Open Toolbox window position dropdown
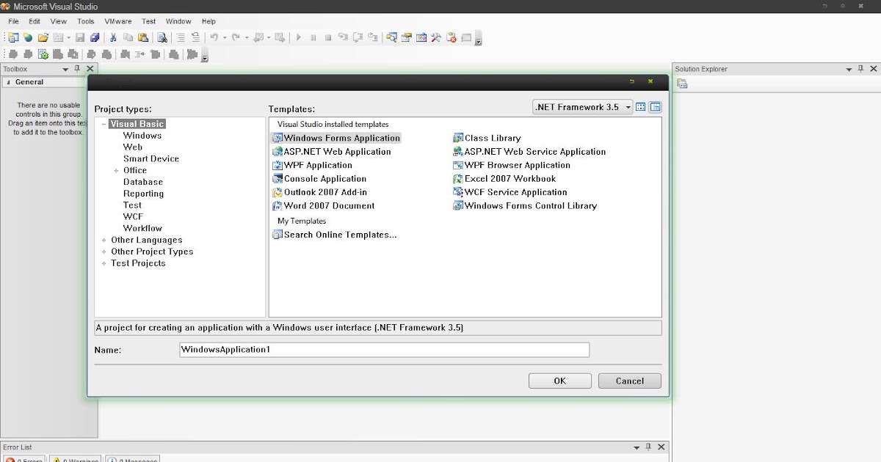881x462 pixels. 65,70
